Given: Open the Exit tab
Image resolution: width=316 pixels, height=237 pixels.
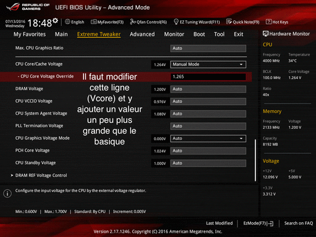Looking at the screenshot, I should 238,34.
